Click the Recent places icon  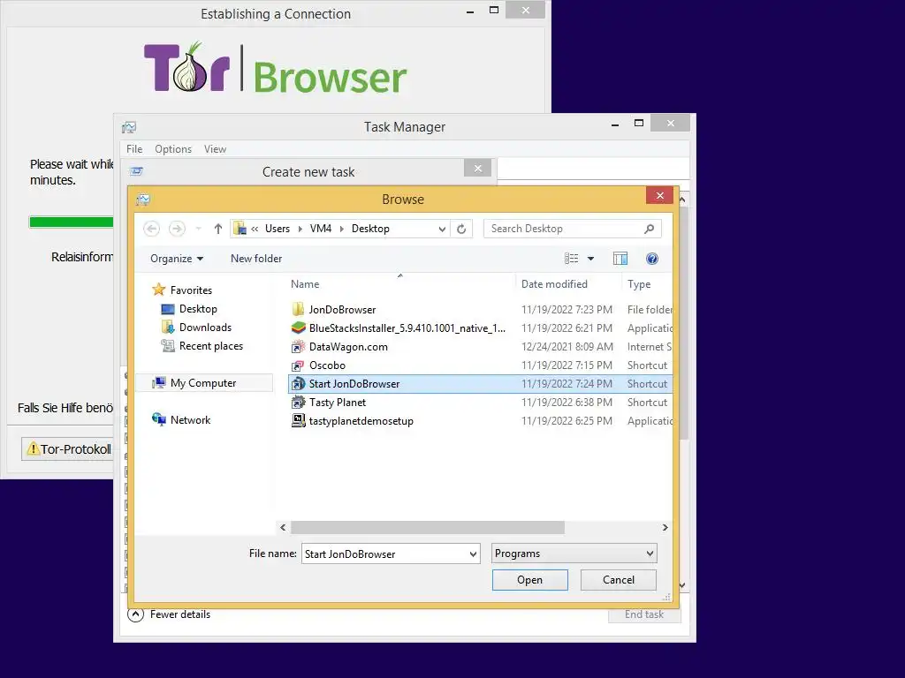(167, 346)
